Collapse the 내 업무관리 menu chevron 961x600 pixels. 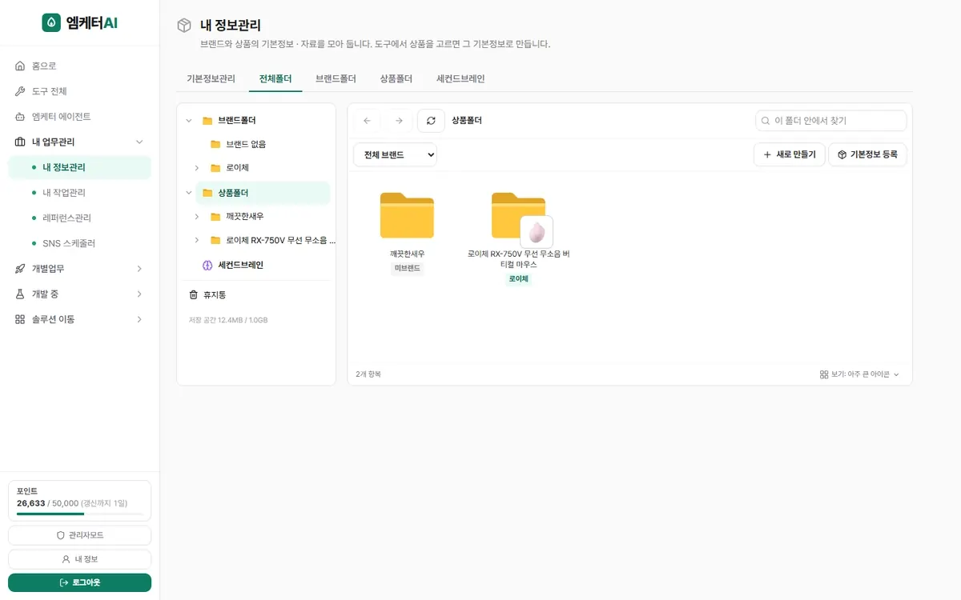point(139,142)
